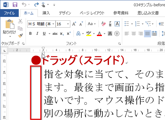Open the multilevel list dropdown arrow
The image size is (165, 120).
153,24
